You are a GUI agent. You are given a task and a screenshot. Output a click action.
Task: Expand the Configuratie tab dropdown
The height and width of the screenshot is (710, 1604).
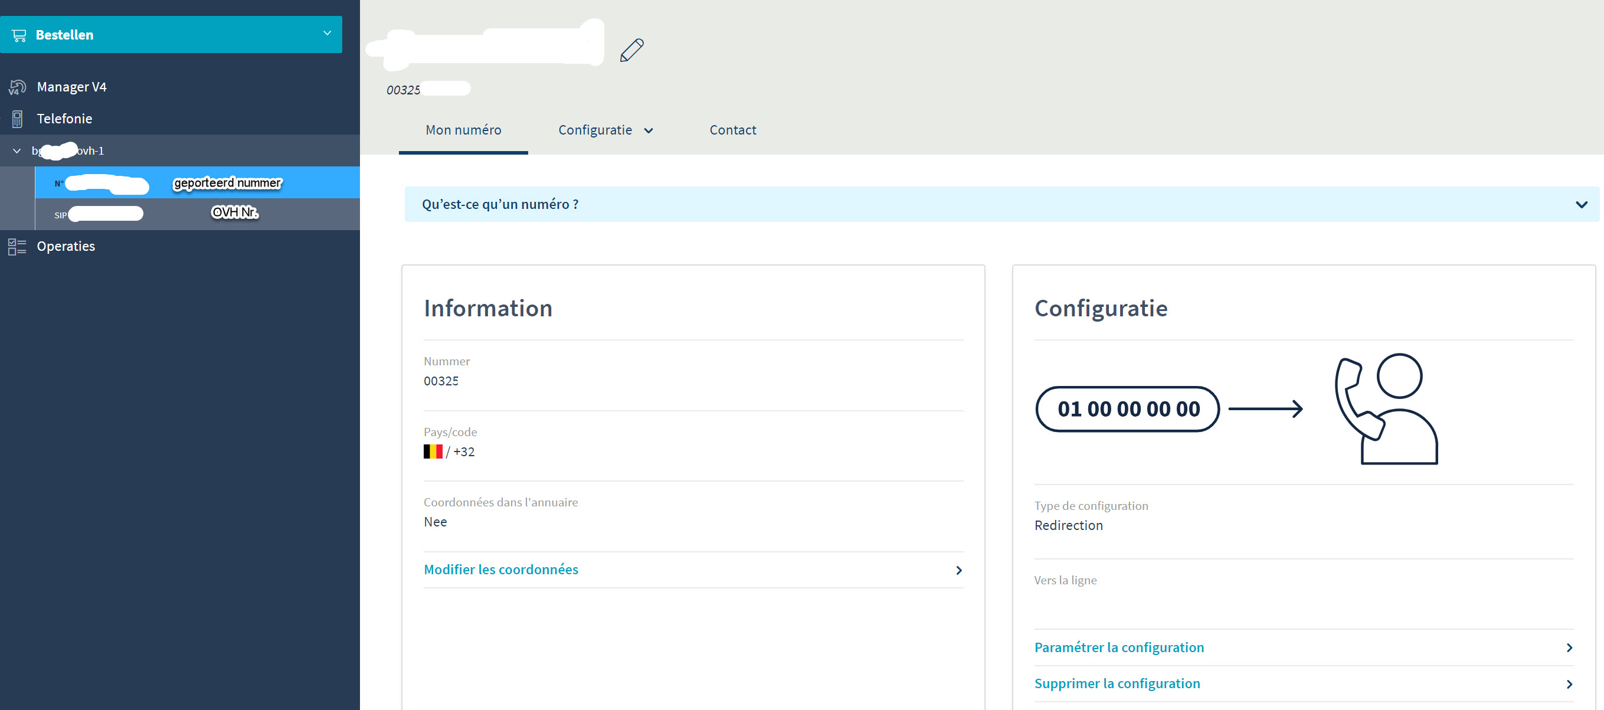coord(648,131)
